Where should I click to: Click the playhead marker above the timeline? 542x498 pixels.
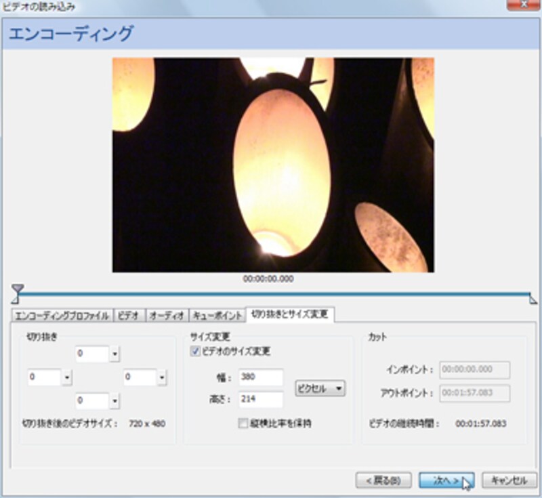tap(18, 289)
